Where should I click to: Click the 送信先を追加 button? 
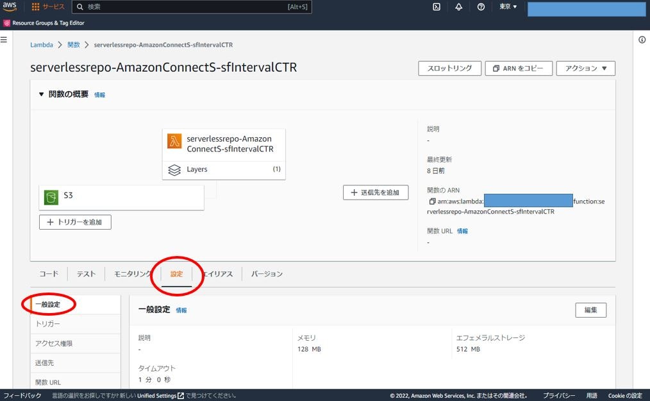(376, 192)
